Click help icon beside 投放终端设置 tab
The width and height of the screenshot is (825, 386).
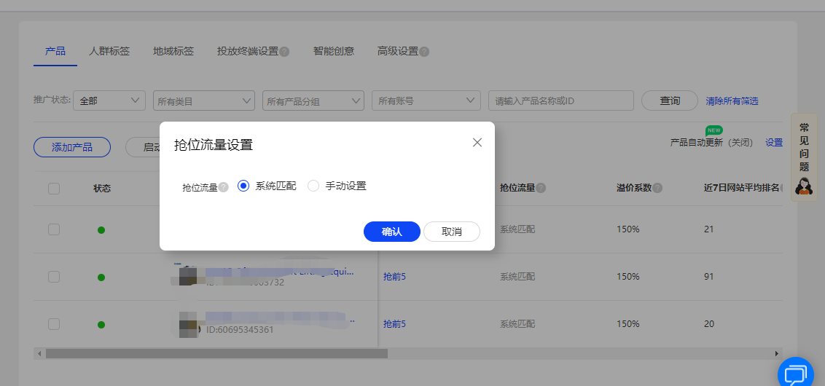(x=285, y=52)
